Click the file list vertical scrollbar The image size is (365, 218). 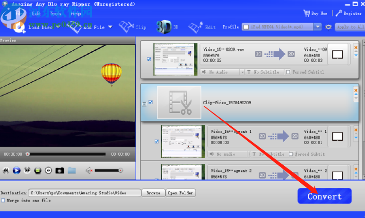[x=364, y=109]
